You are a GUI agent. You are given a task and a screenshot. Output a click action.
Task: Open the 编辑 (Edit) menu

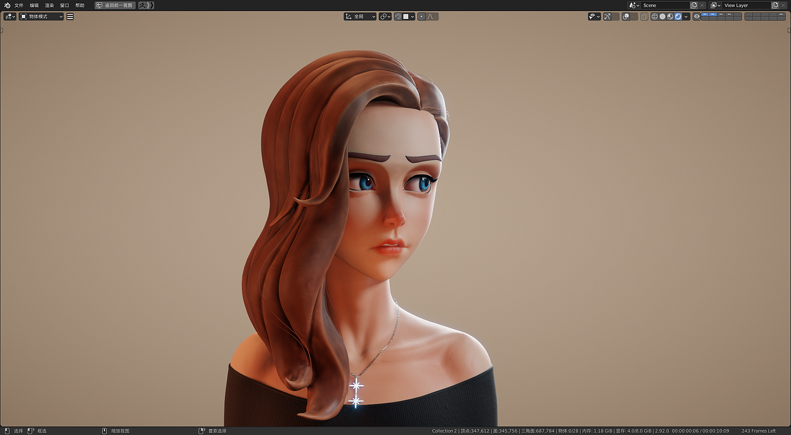point(34,5)
